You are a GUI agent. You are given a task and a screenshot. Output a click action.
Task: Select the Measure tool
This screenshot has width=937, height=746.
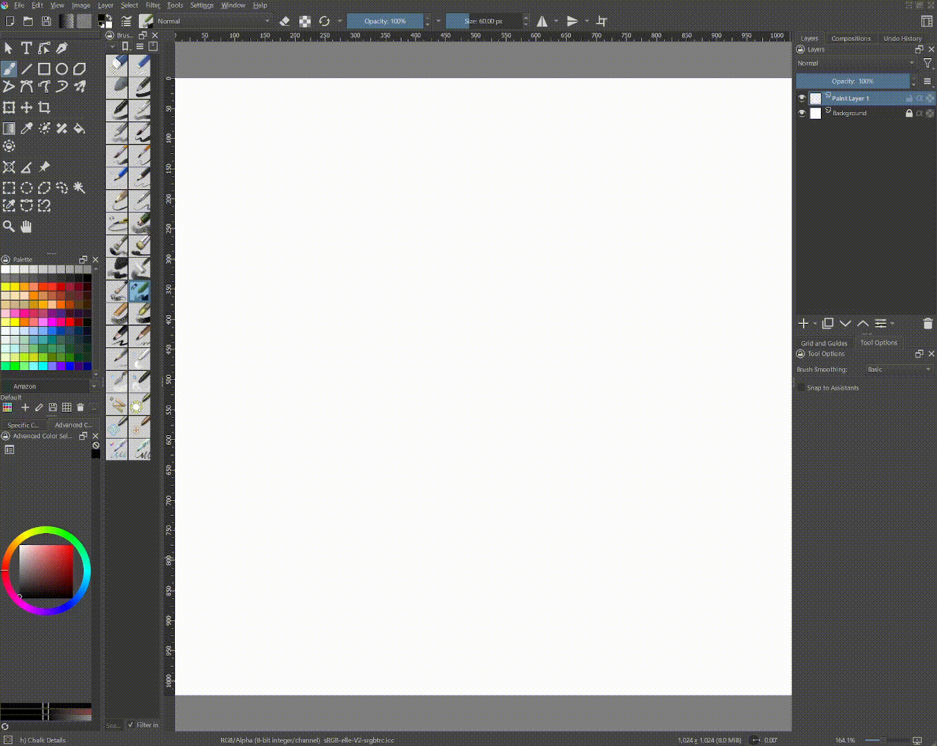tap(26, 166)
